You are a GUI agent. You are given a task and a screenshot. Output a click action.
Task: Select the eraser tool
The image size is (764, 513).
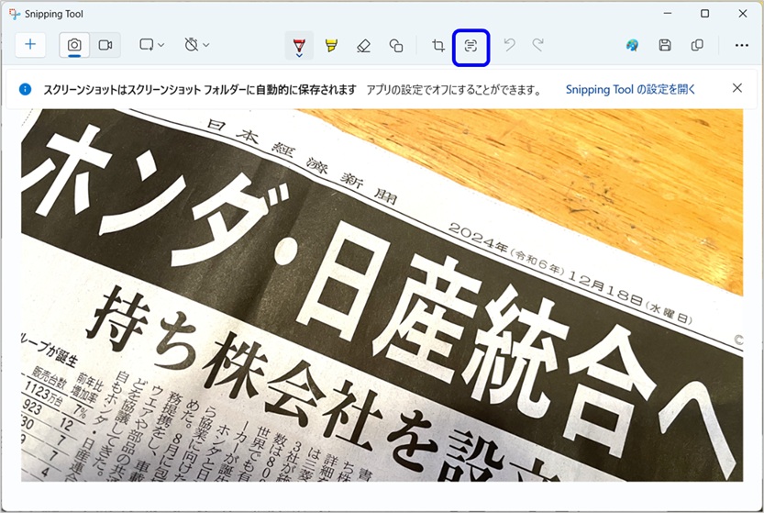pos(363,46)
